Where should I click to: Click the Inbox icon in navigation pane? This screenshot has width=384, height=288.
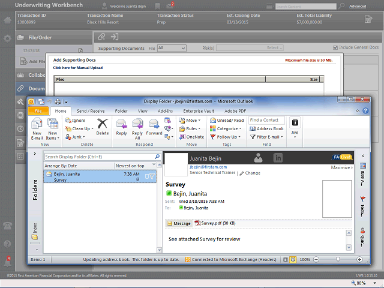coord(35,237)
